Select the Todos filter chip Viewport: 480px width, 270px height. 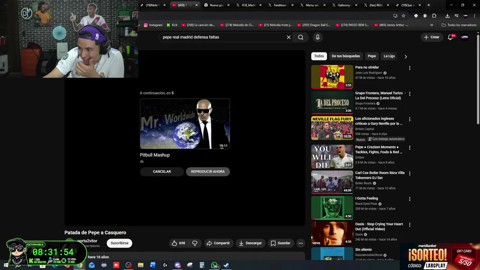pyautogui.click(x=319, y=56)
